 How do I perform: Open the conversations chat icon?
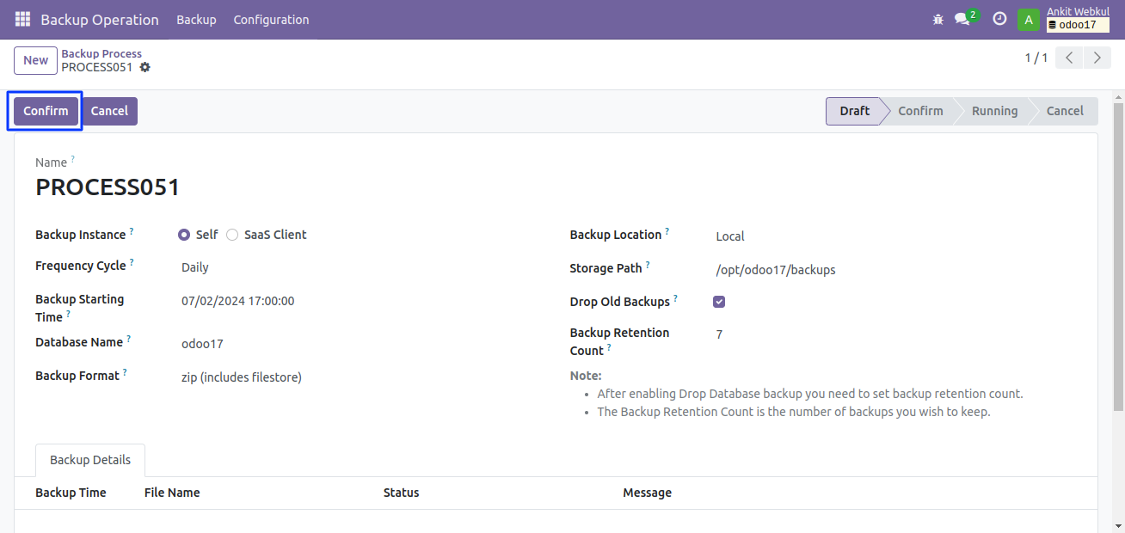click(962, 19)
